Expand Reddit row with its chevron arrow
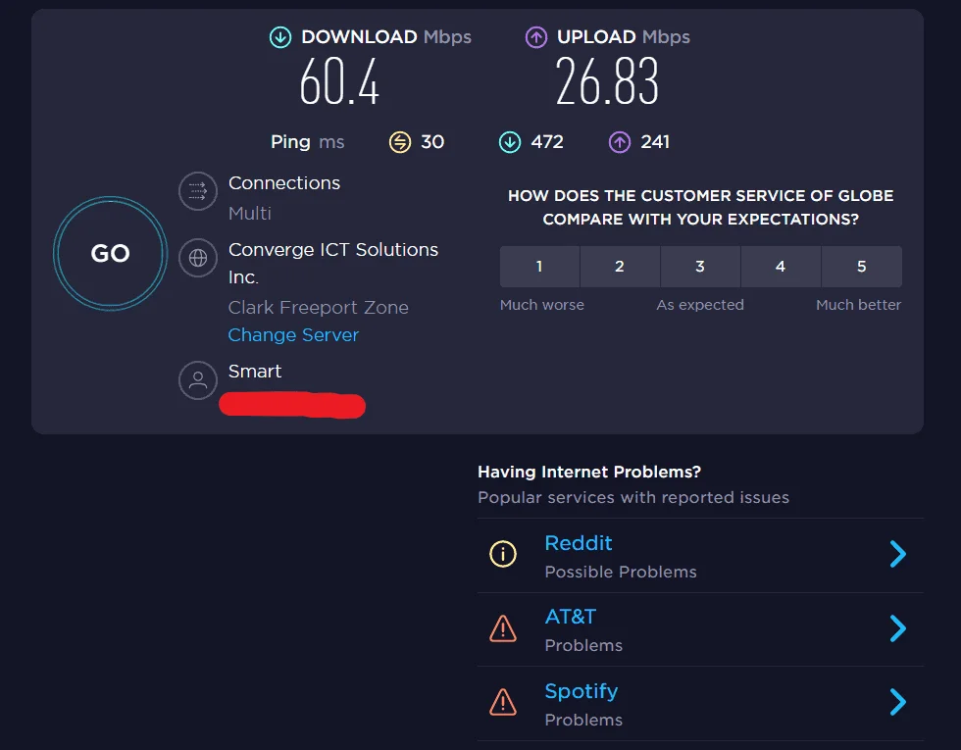This screenshot has width=961, height=750. pyautogui.click(x=898, y=554)
